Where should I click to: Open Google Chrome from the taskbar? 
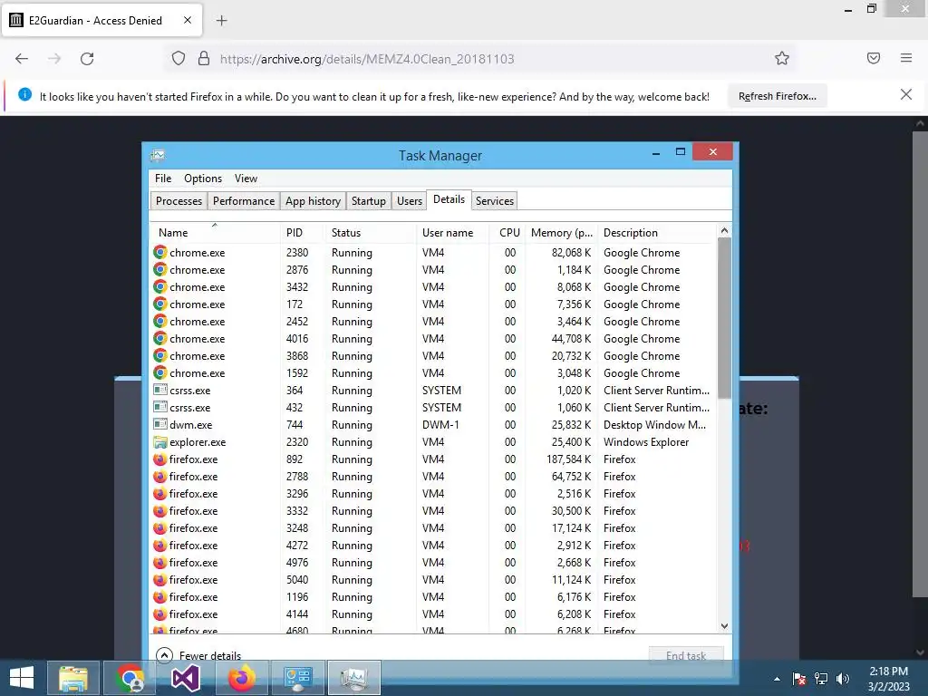tap(130, 678)
